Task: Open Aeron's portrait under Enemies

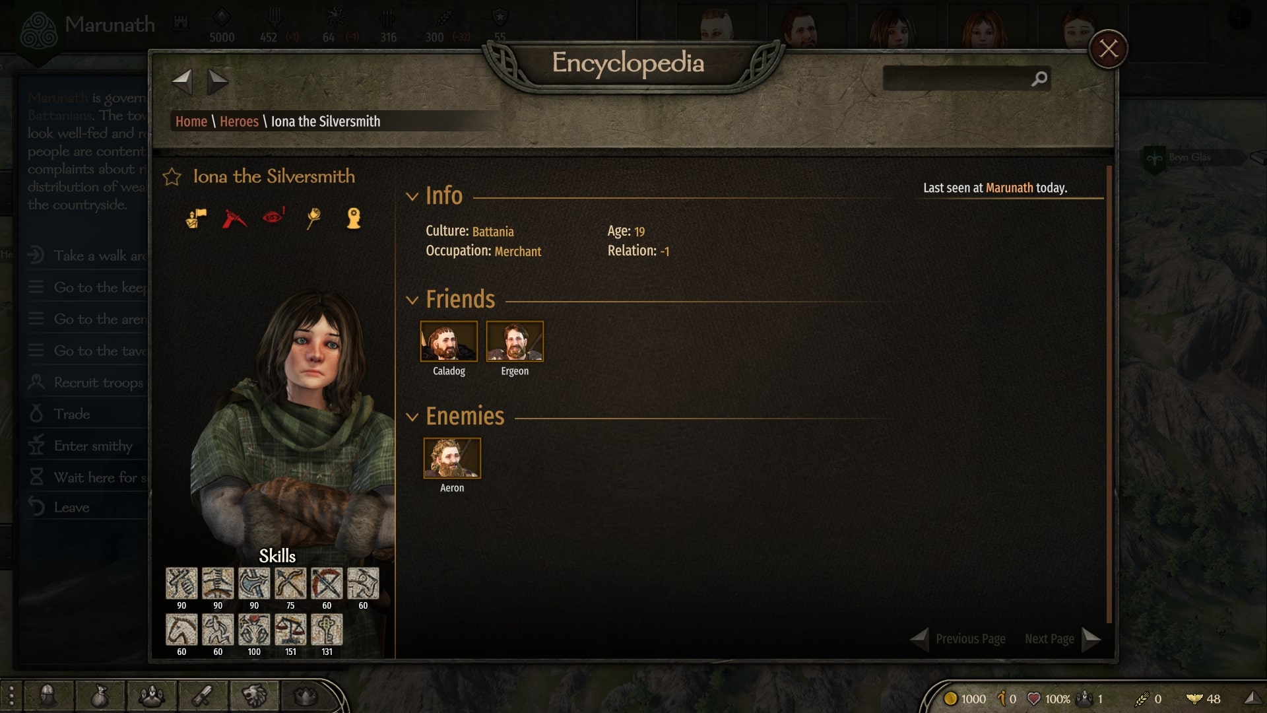Action: 452,458
